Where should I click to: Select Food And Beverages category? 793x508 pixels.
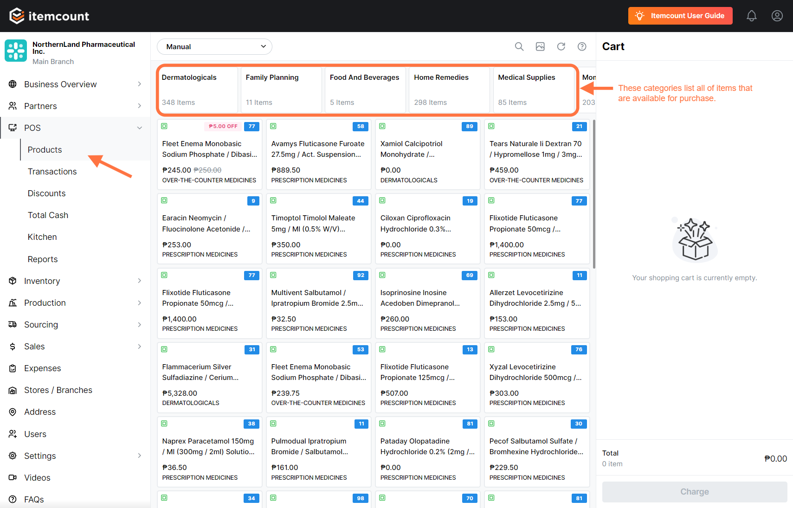[x=366, y=89]
